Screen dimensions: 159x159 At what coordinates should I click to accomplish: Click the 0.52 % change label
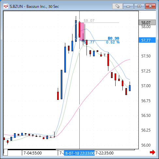click(113, 42)
